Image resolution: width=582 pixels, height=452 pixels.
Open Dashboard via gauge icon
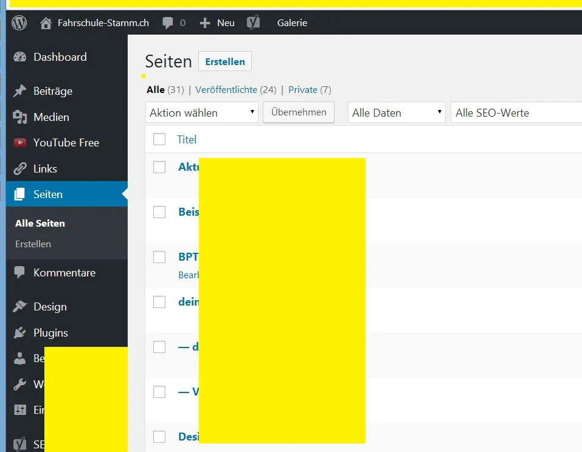click(x=19, y=56)
